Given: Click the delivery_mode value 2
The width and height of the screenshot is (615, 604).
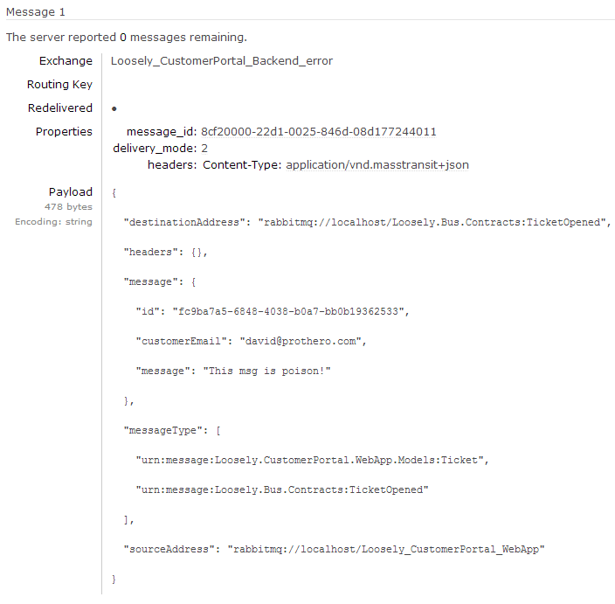Looking at the screenshot, I should [204, 149].
